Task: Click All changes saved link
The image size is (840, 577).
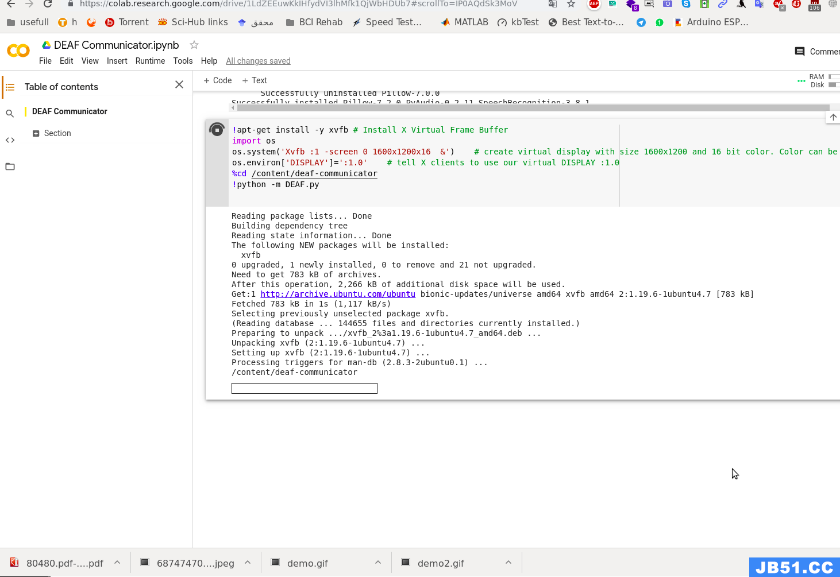Action: tap(259, 61)
